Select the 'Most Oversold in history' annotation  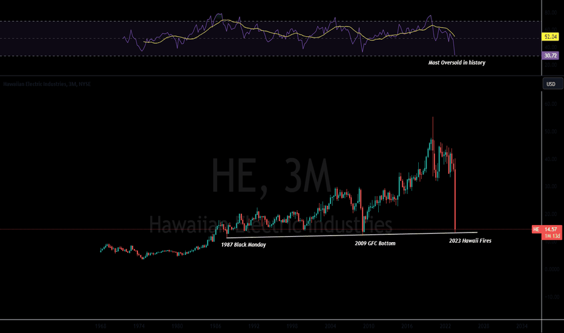456,62
